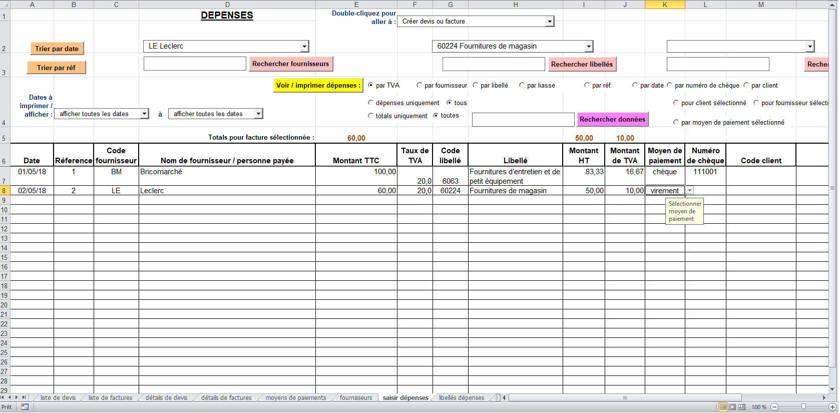Click the zoom out minus icon
Viewport: 840px width, 413px height.
coord(774,407)
